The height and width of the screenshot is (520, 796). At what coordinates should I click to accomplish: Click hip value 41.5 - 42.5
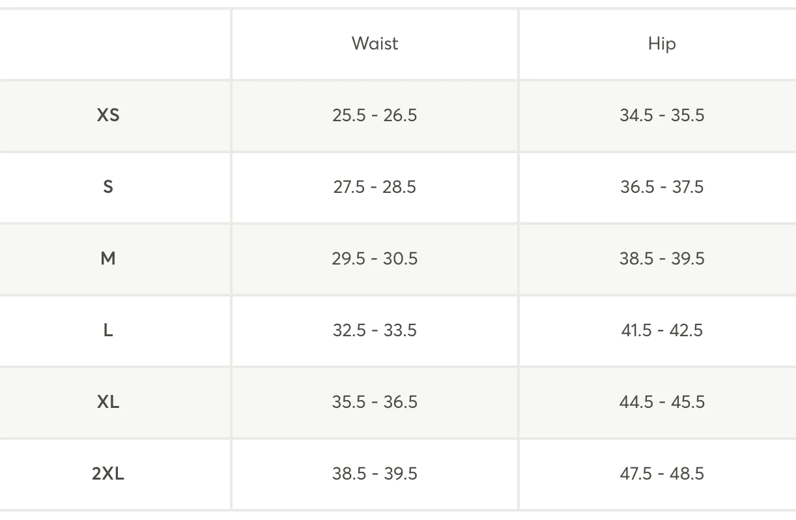pos(662,330)
